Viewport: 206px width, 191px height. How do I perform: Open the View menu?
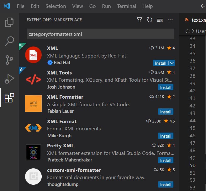point(77,6)
